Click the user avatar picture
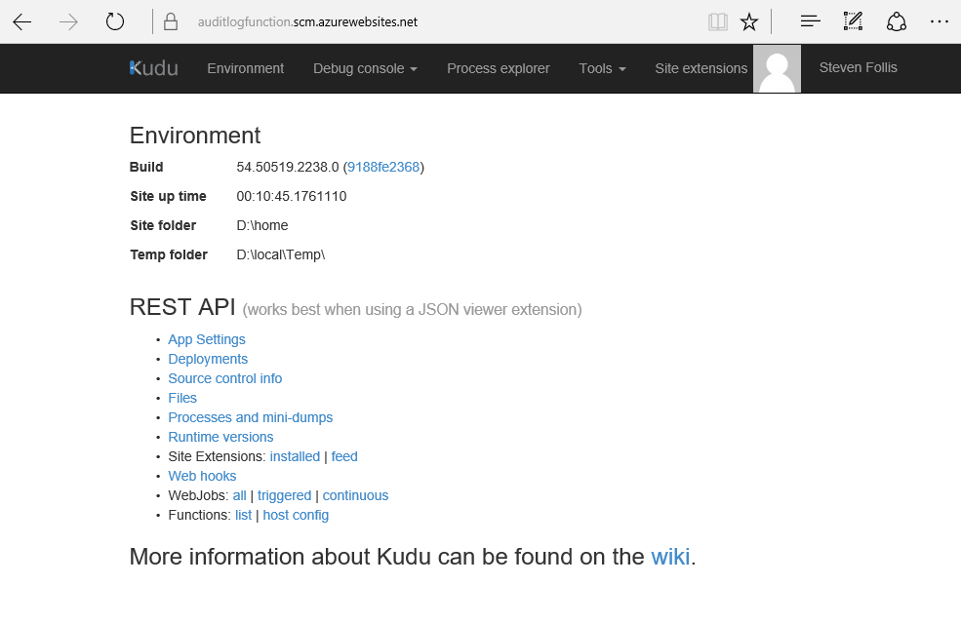This screenshot has width=961, height=624. (x=777, y=68)
